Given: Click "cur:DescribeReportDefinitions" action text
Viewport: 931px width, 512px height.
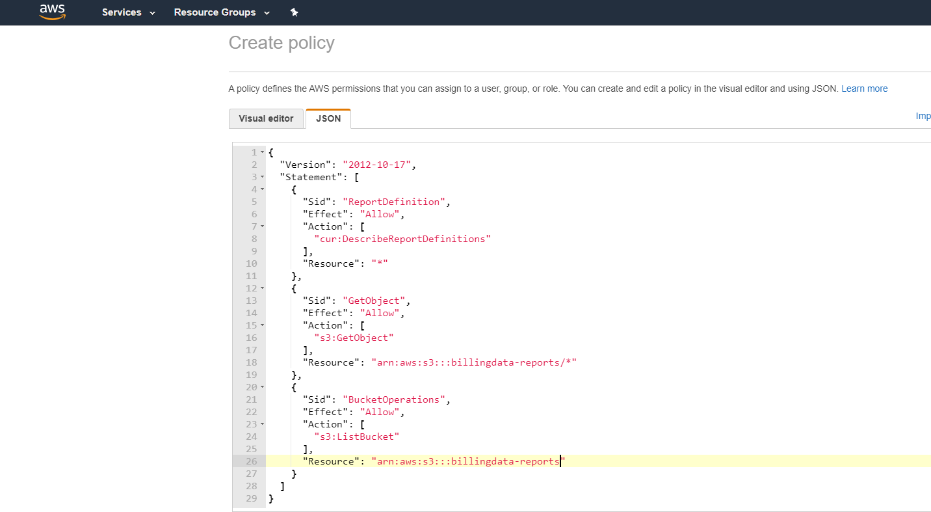Looking at the screenshot, I should (402, 239).
